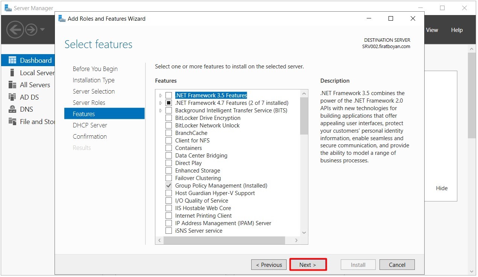The height and width of the screenshot is (277, 478).
Task: Click the AD DS icon in the sidebar
Action: pyautogui.click(x=12, y=97)
